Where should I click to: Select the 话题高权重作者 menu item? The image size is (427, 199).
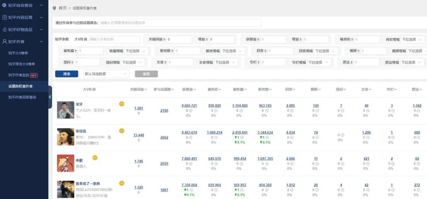pos(21,86)
